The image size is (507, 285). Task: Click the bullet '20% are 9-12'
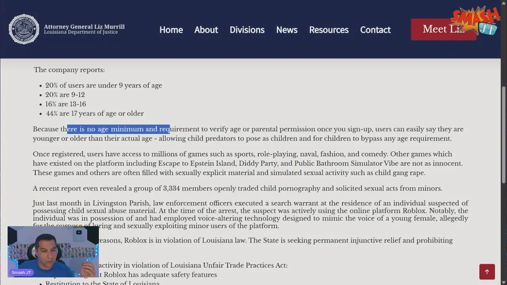[65, 95]
